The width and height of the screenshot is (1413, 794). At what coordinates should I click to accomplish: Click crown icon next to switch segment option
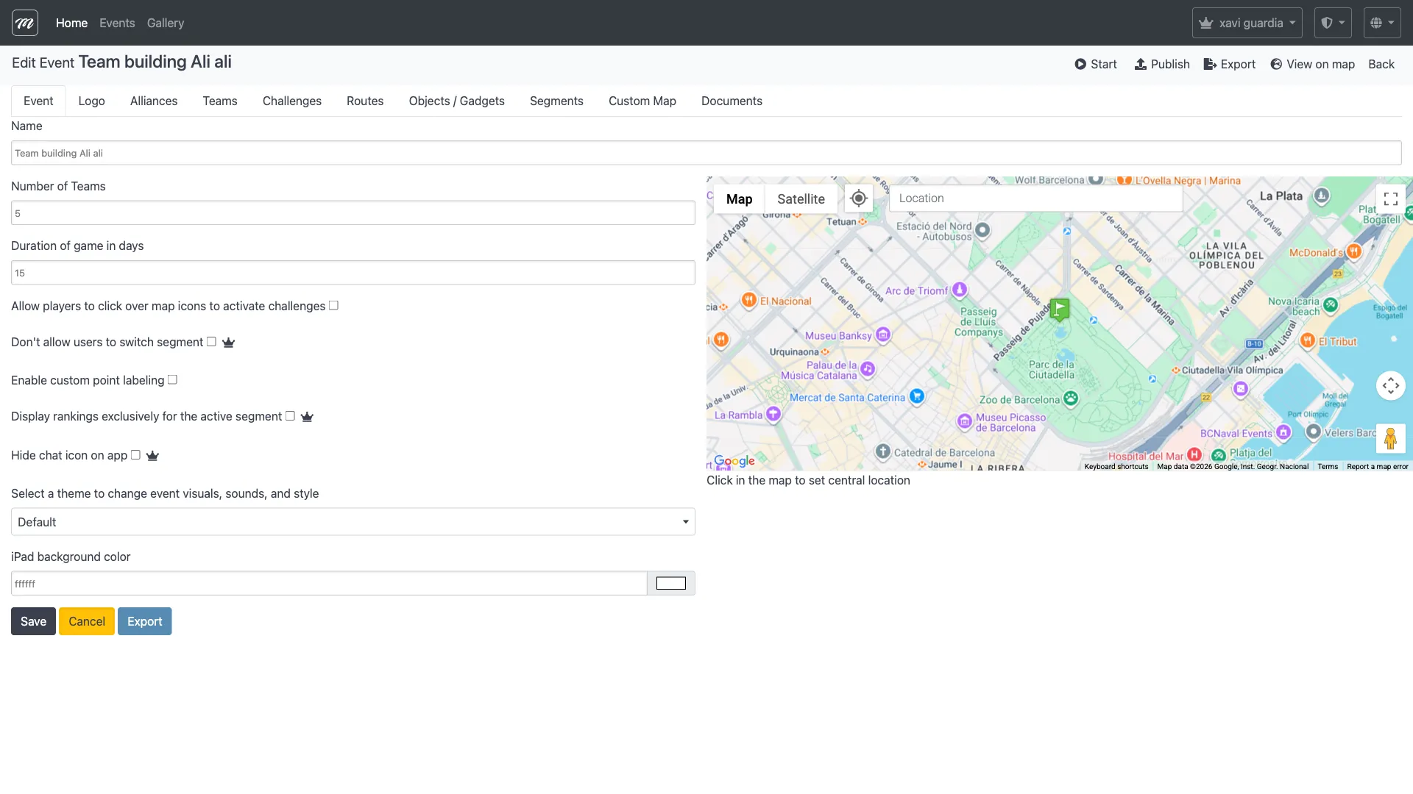[228, 343]
